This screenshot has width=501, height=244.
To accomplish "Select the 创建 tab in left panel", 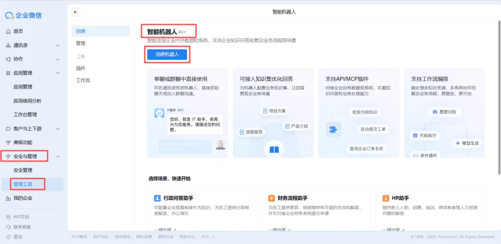I will click(x=101, y=31).
